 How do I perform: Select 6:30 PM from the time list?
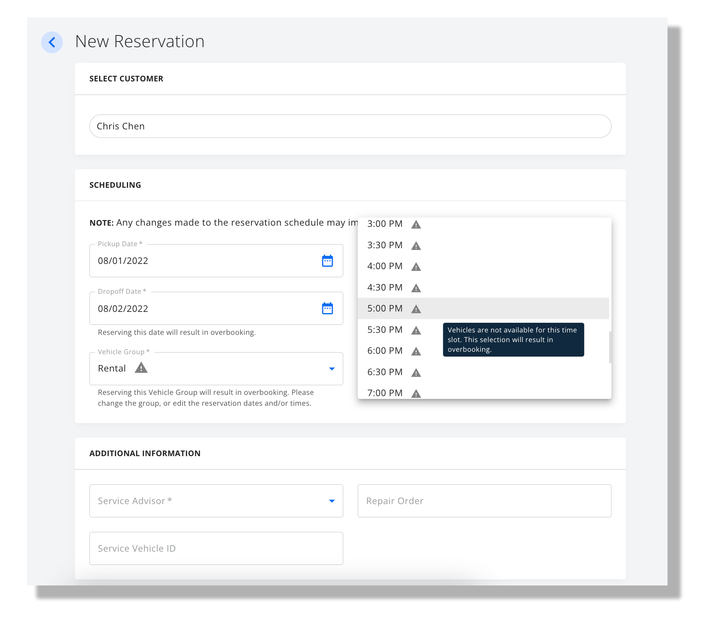click(483, 372)
